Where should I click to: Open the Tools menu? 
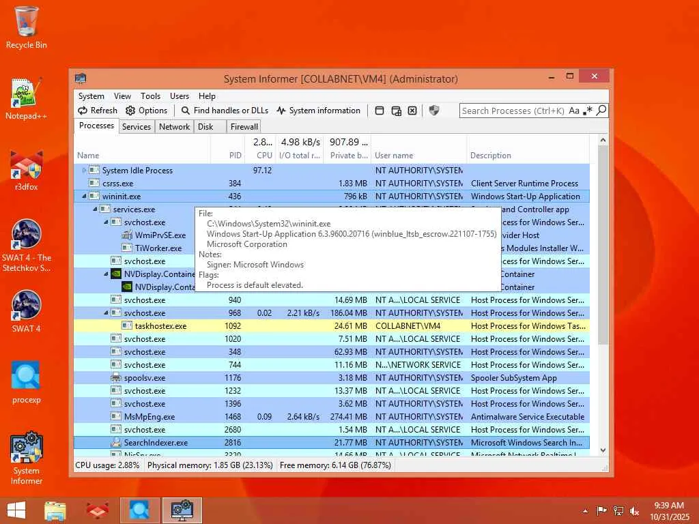pyautogui.click(x=150, y=96)
